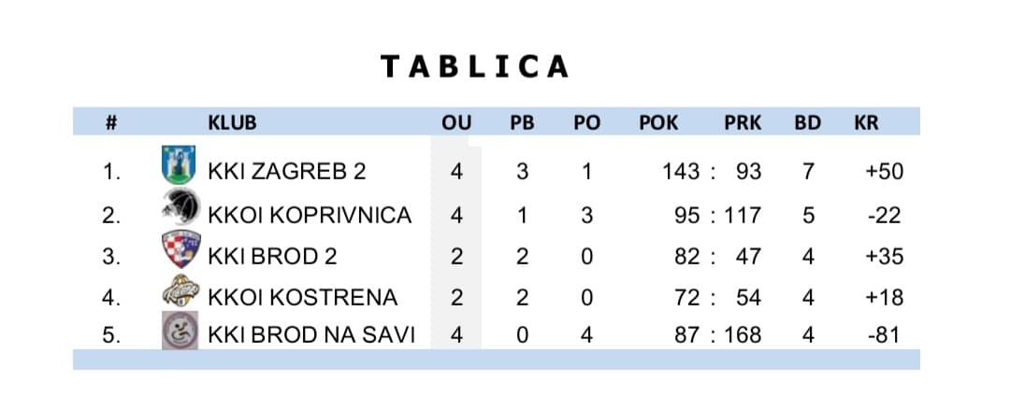
Task: Click the PO column header
Action: 586,122
